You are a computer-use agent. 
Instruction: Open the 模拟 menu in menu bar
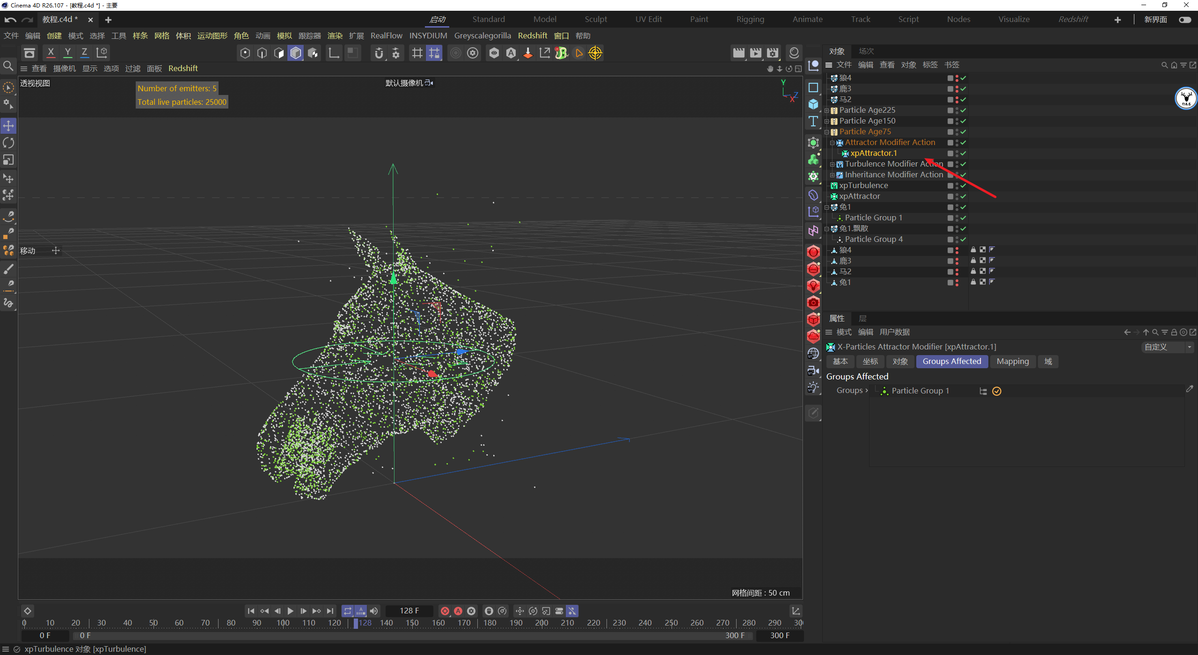pos(284,36)
